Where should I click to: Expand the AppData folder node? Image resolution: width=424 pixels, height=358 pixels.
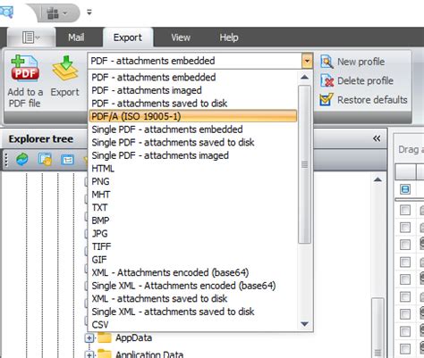[89, 338]
